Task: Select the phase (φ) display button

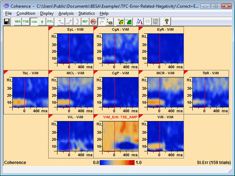Action: (x=42, y=22)
